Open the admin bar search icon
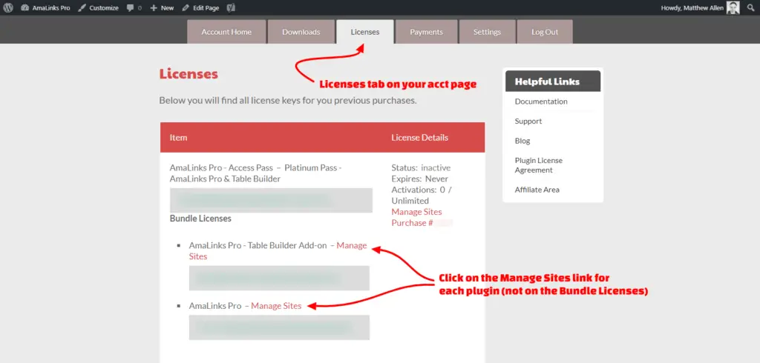The width and height of the screenshot is (760, 363). pyautogui.click(x=751, y=7)
